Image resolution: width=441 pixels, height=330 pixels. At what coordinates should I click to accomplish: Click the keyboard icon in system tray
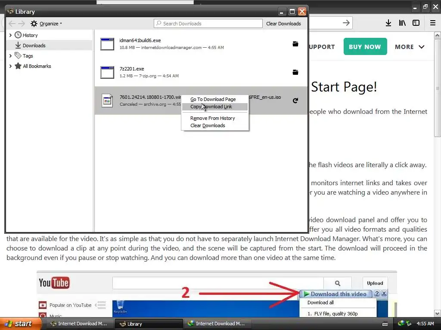pos(385,324)
